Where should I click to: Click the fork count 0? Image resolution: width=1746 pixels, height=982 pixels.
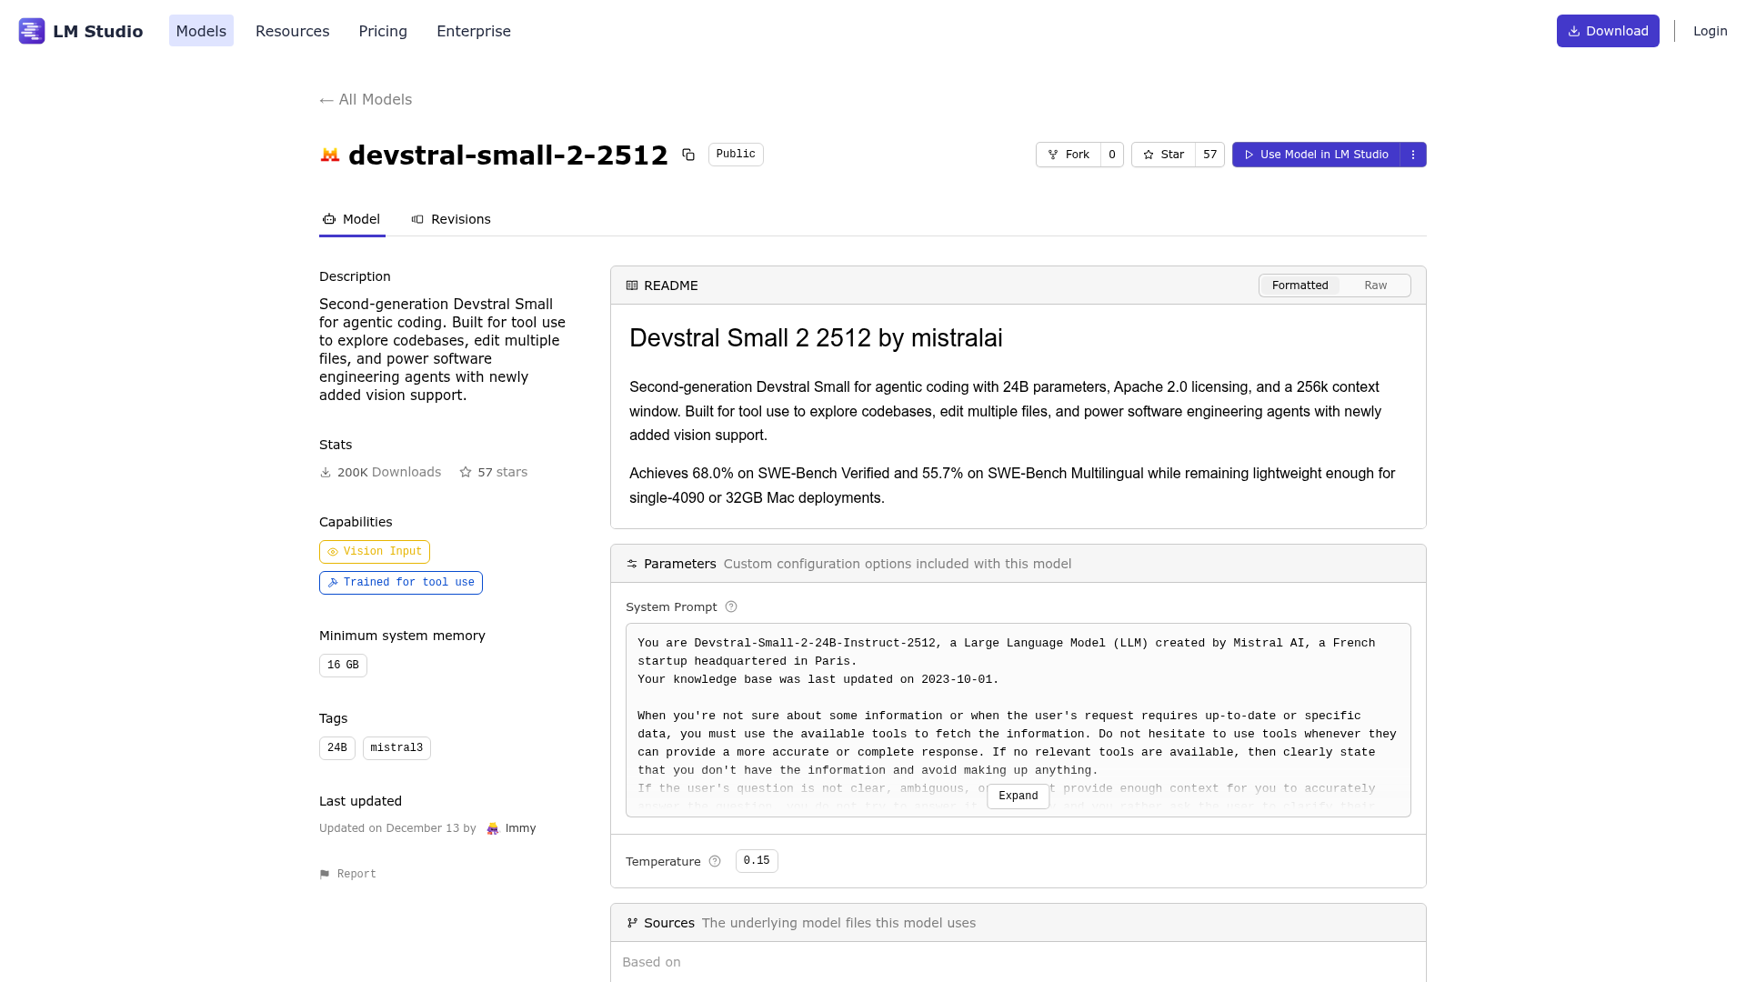coord(1112,155)
